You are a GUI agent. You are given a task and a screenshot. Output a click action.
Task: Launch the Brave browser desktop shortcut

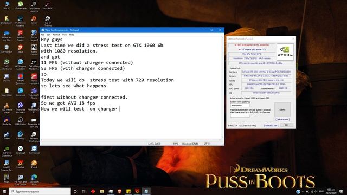pyautogui.click(x=21, y=49)
